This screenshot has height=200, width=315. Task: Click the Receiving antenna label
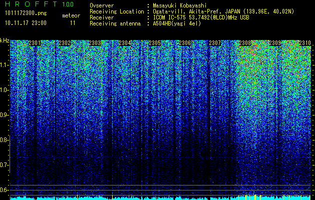tap(115, 23)
